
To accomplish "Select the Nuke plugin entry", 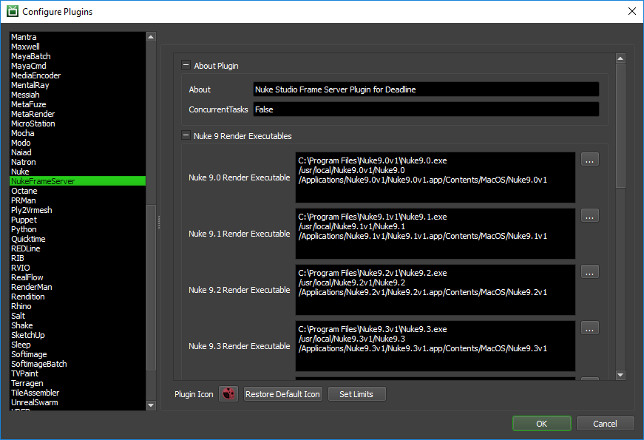I will 20,172.
